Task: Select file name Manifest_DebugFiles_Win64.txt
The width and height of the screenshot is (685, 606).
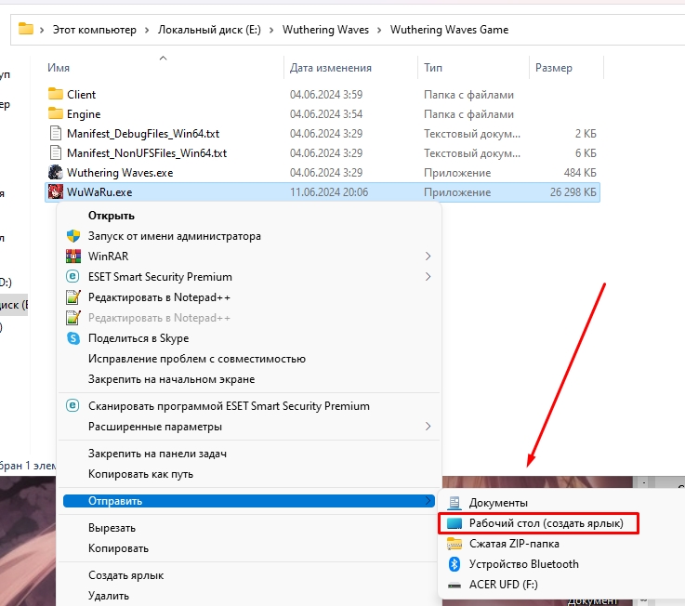Action: [143, 134]
